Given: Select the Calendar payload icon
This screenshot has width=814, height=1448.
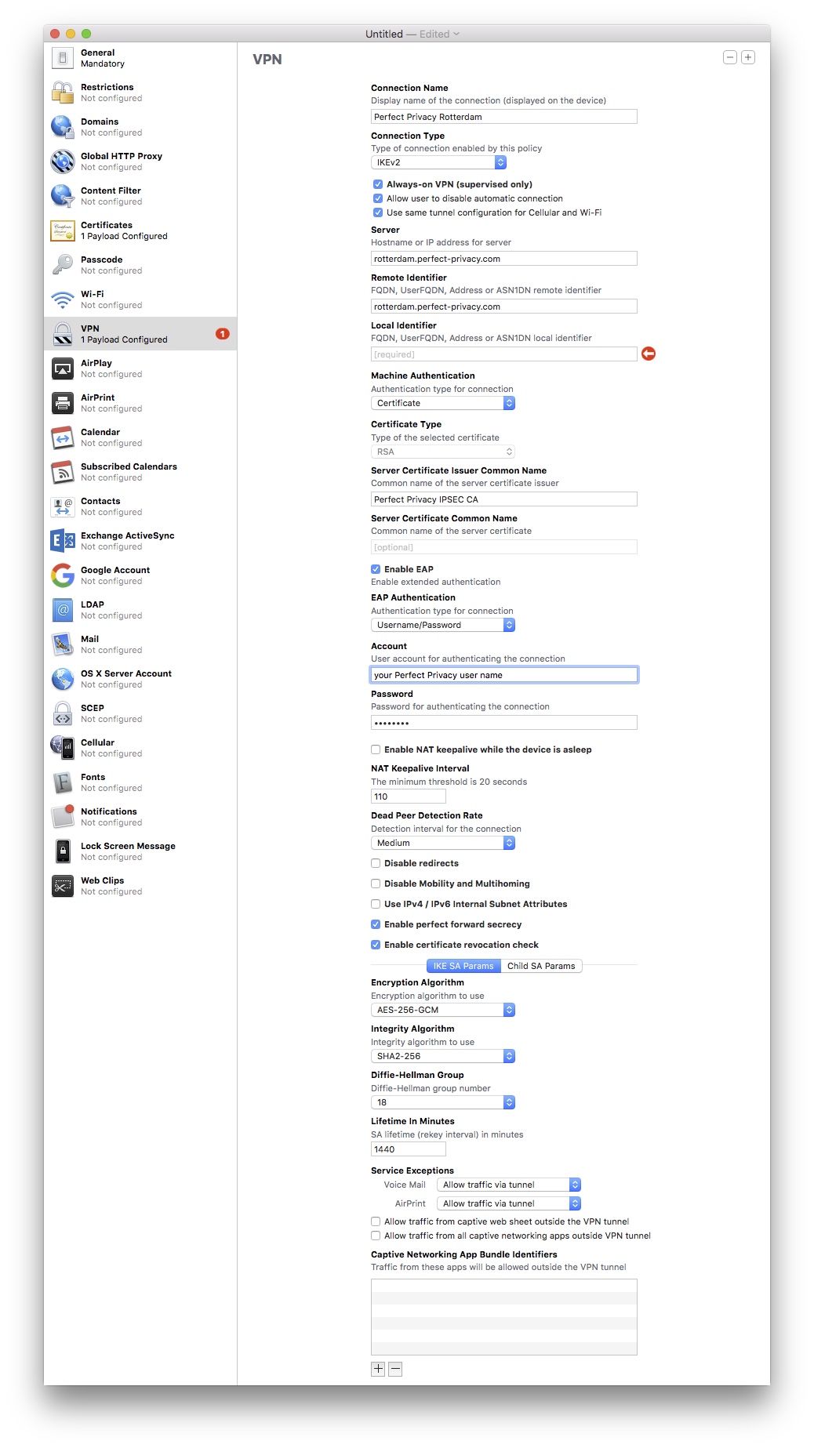Looking at the screenshot, I should 63,437.
